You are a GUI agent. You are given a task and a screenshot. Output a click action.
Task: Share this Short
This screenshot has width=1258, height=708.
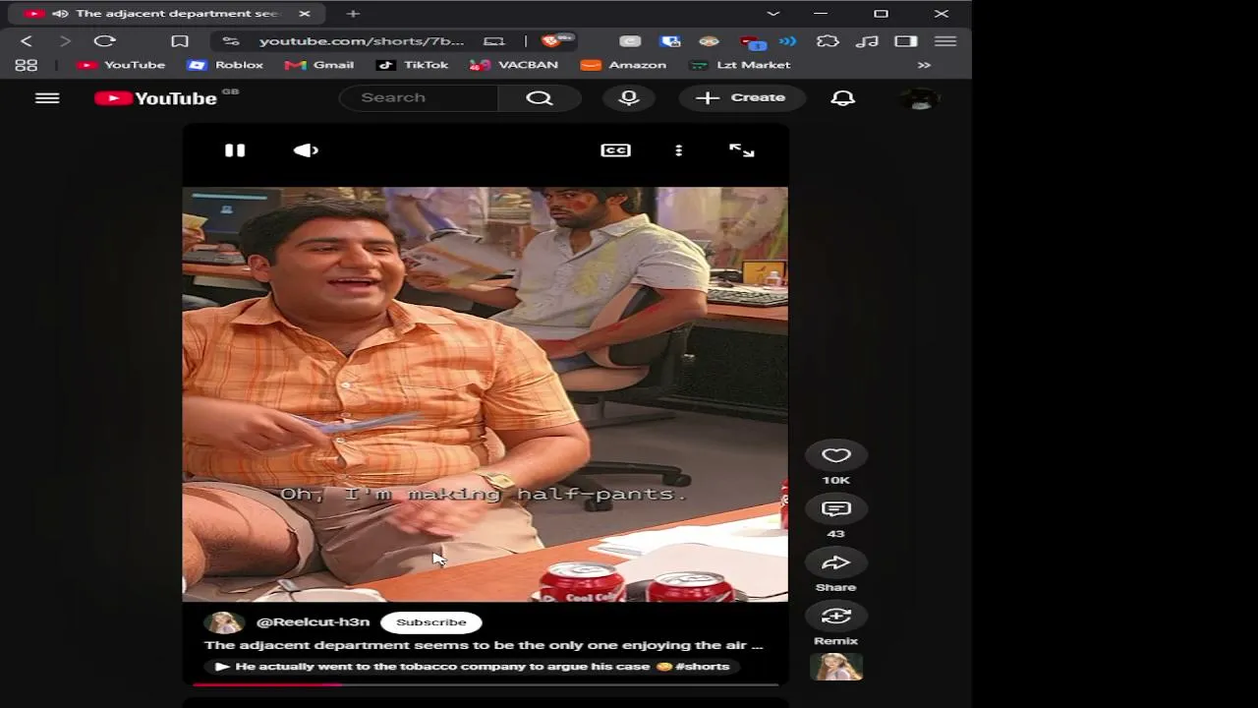tap(835, 562)
